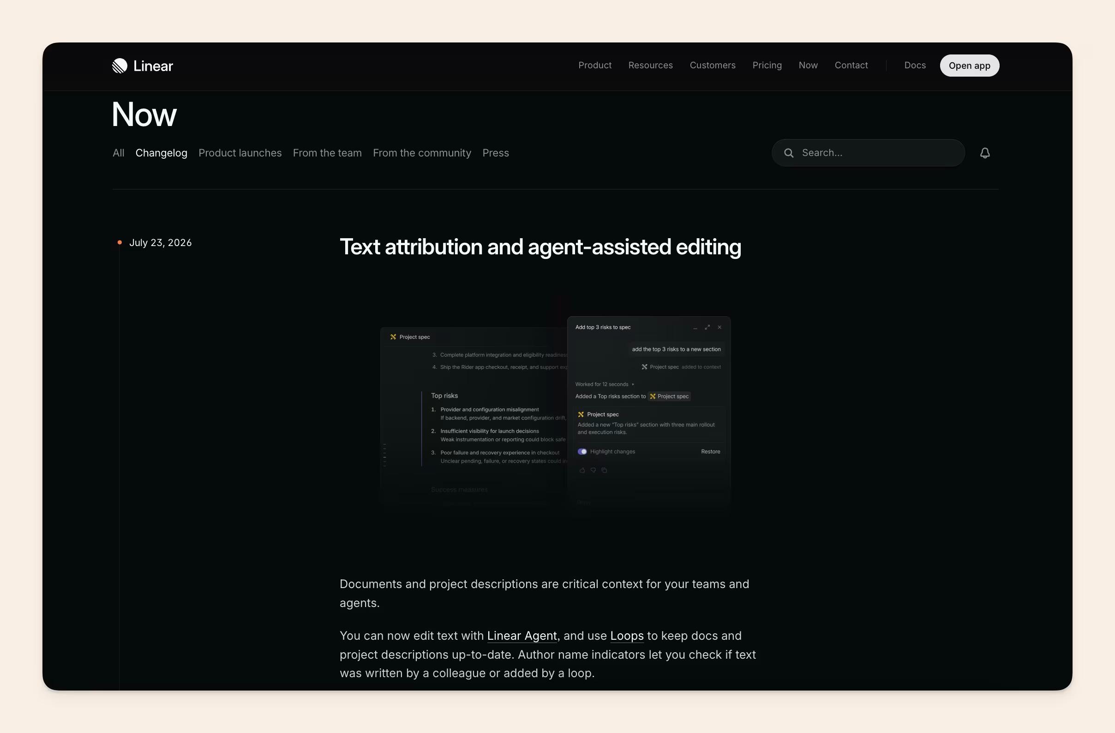Screen dimensions: 1115x733
Task: Click the 'Now' page heading
Action: pos(144,114)
